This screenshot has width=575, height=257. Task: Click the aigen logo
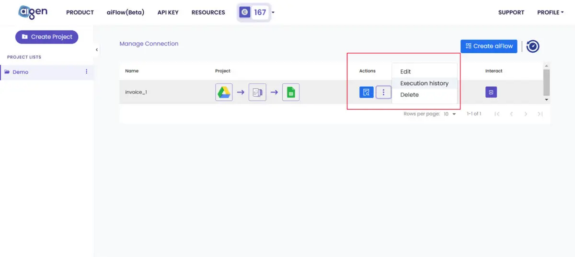33,12
